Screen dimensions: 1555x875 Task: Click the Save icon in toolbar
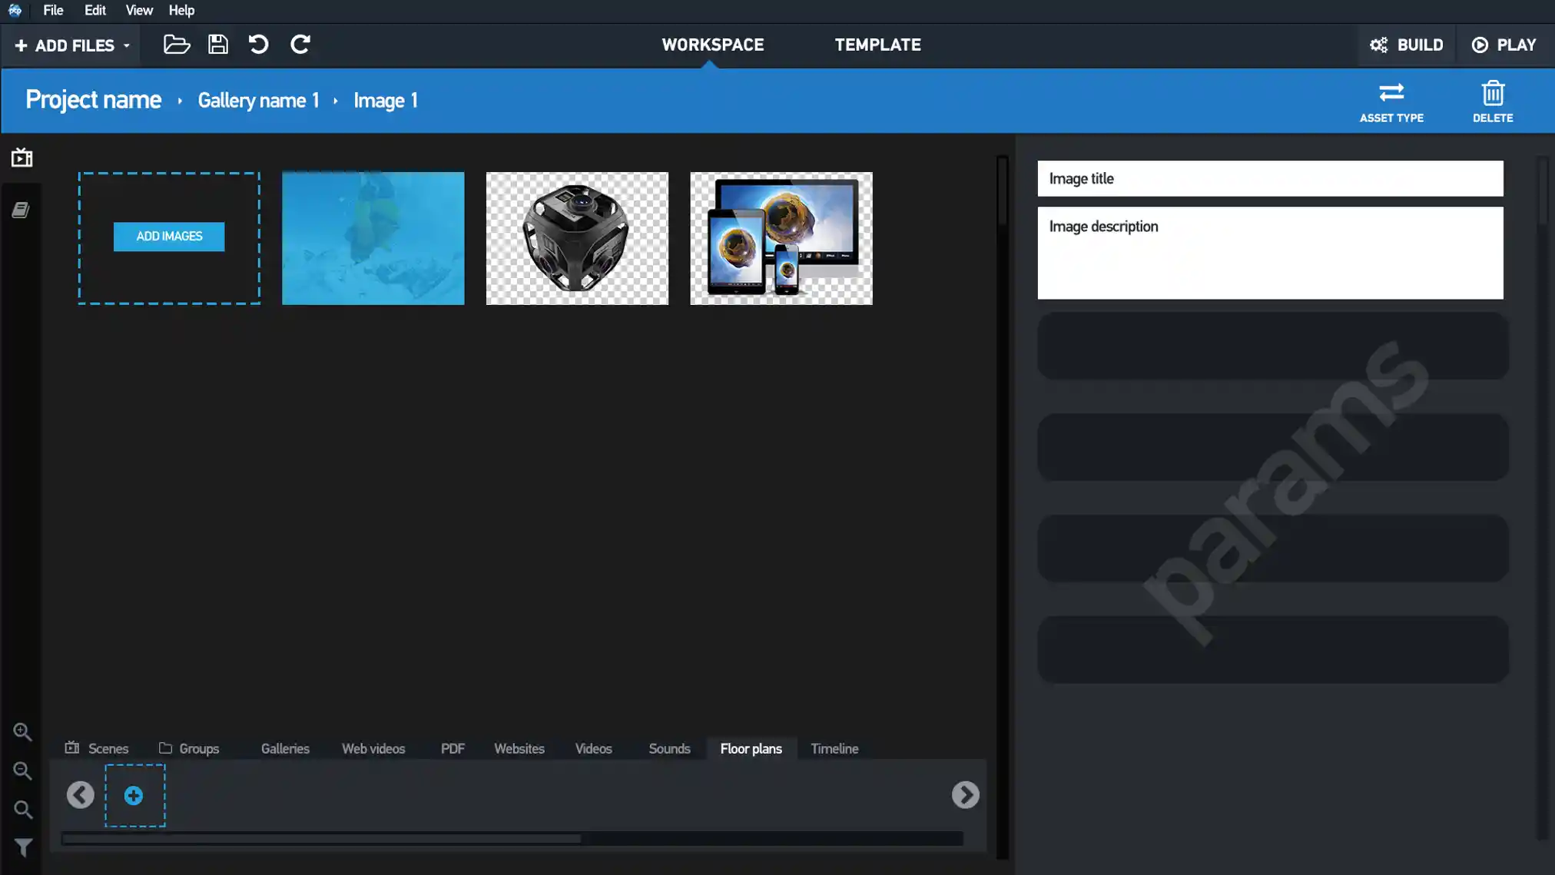click(218, 45)
